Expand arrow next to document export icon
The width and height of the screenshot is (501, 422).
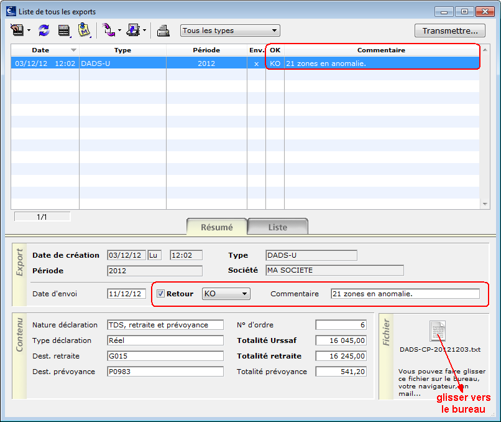[x=144, y=30]
